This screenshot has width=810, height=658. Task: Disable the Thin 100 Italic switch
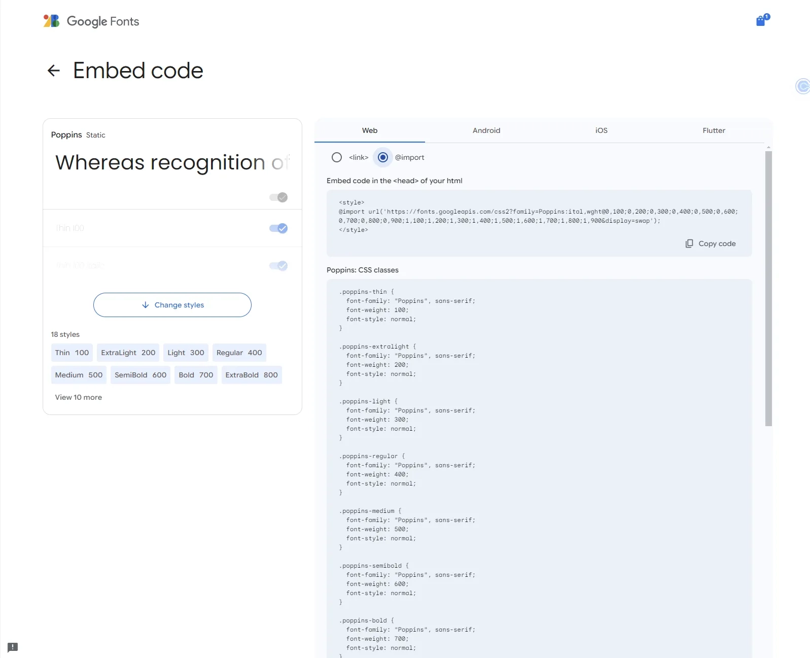(x=278, y=266)
